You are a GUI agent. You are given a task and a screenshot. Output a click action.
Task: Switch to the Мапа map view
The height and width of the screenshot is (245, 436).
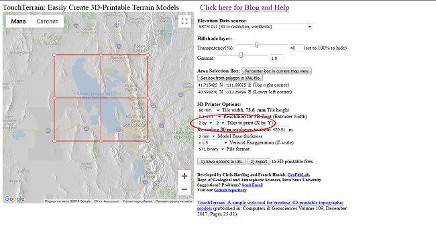tap(18, 21)
